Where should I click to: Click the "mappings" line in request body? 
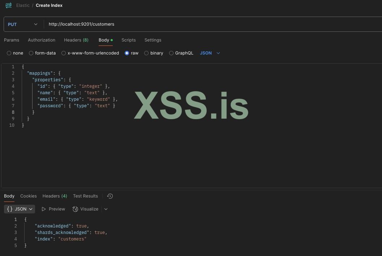coord(44,73)
